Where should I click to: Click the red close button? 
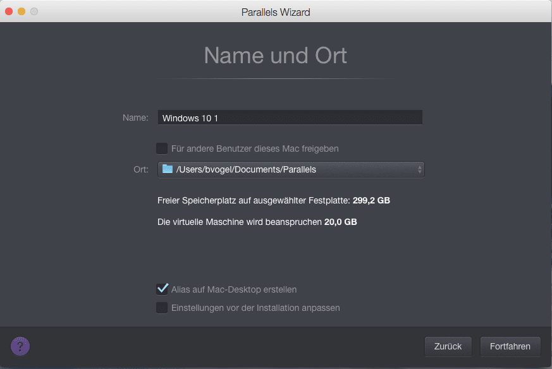point(8,11)
